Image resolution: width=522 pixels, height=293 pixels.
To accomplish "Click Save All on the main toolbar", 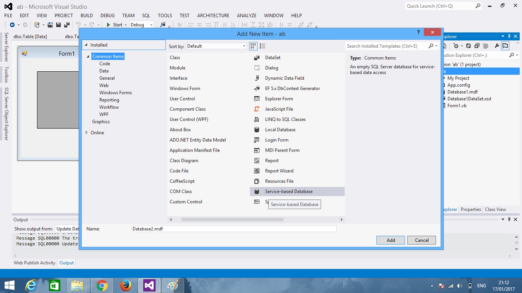I will (67, 24).
